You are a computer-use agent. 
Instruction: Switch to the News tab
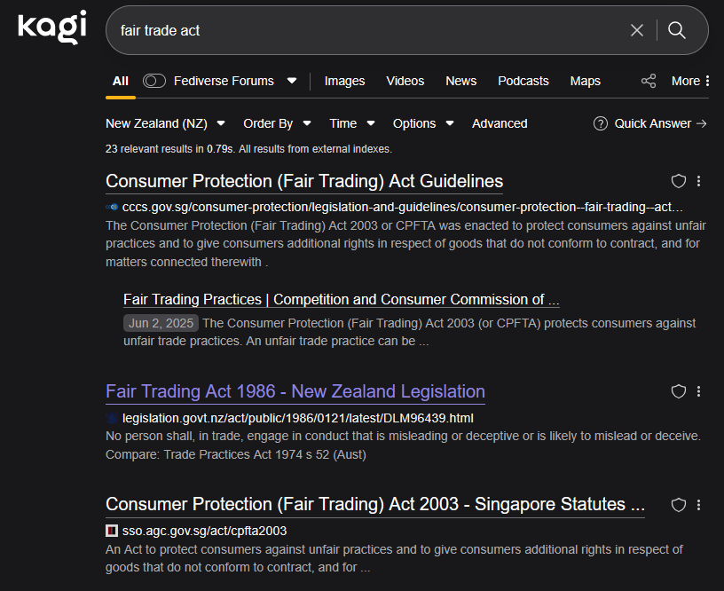pos(460,81)
